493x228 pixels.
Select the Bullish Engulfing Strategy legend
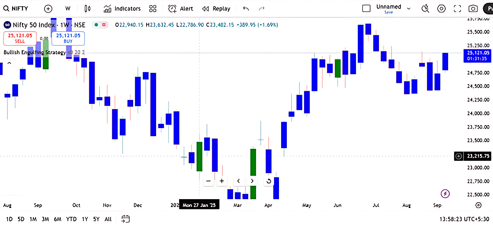click(35, 52)
